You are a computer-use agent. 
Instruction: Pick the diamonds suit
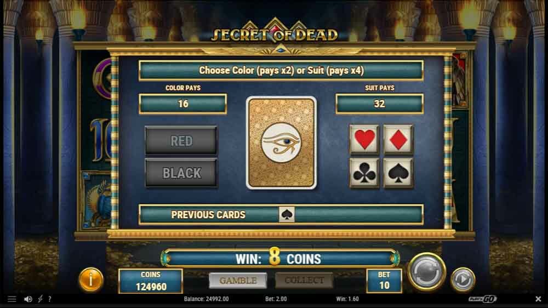point(398,139)
